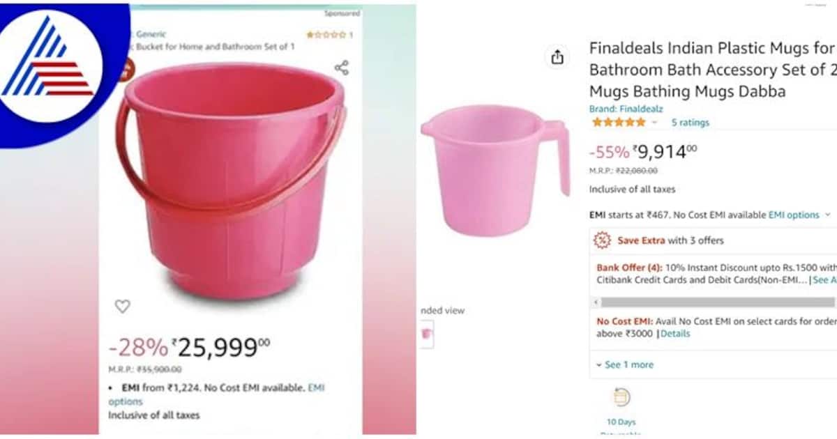The image size is (837, 439).
Task: Click the one-star rating on the bucket listing
Action: click(326, 34)
